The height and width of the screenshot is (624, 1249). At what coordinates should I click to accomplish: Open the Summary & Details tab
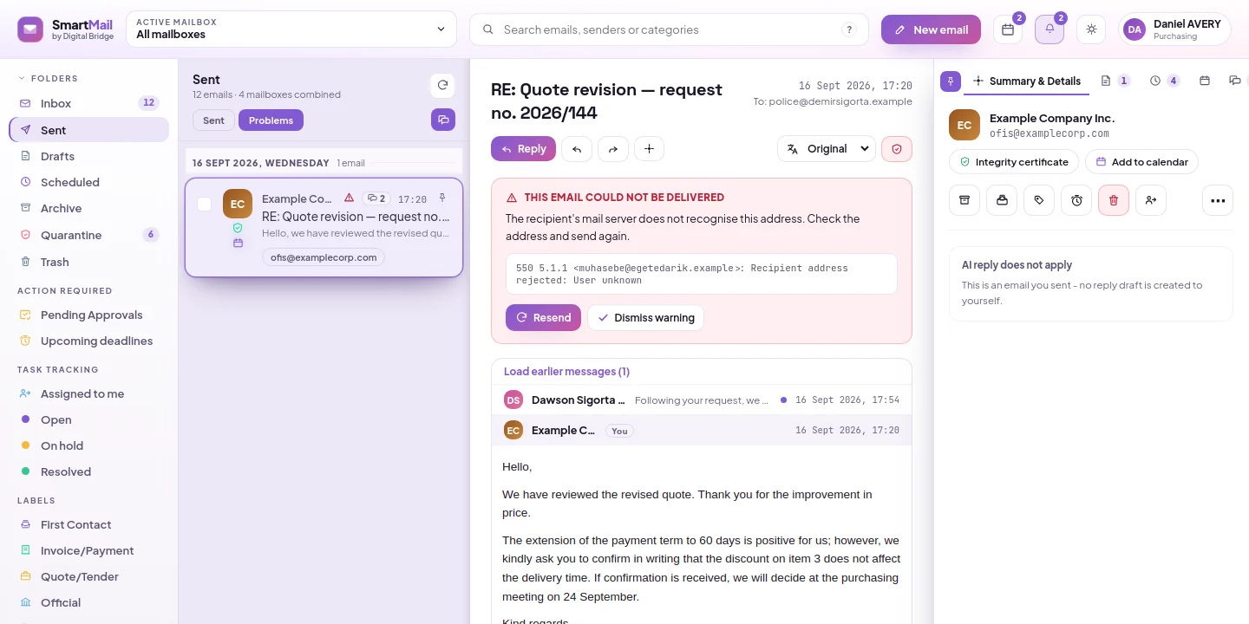tap(1026, 81)
